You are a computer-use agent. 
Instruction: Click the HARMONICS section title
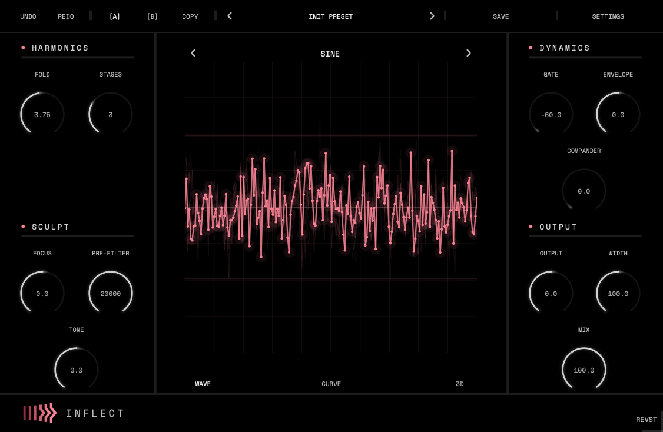(x=61, y=48)
